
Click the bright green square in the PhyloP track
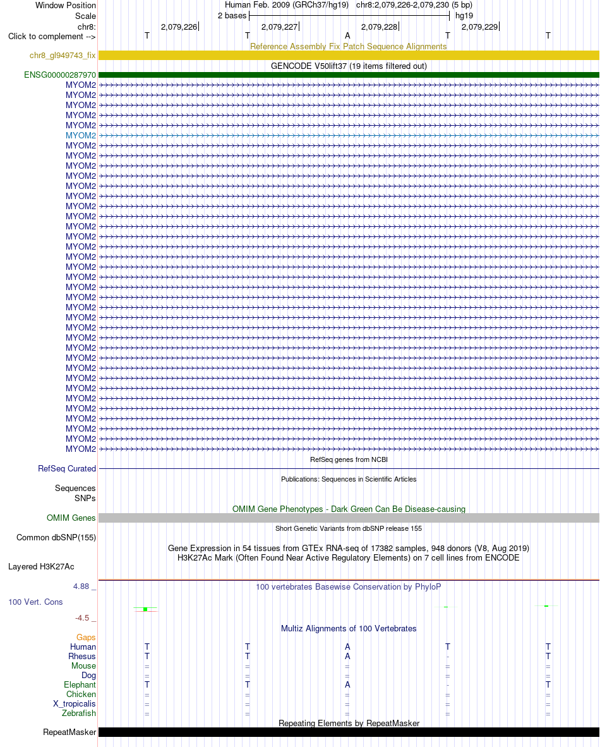(x=145, y=609)
